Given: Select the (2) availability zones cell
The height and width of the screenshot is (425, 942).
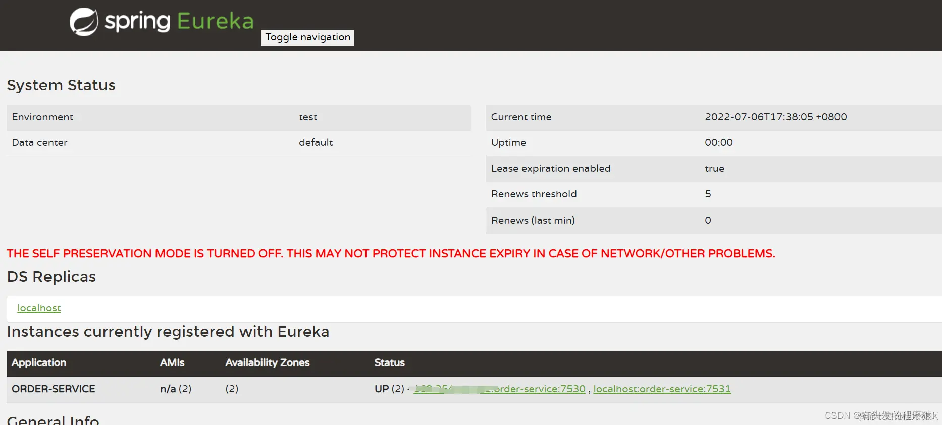Looking at the screenshot, I should tap(232, 389).
